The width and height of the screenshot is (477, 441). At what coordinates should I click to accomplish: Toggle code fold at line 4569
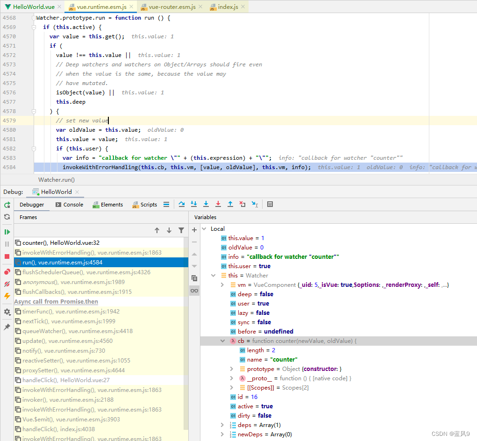click(34, 28)
